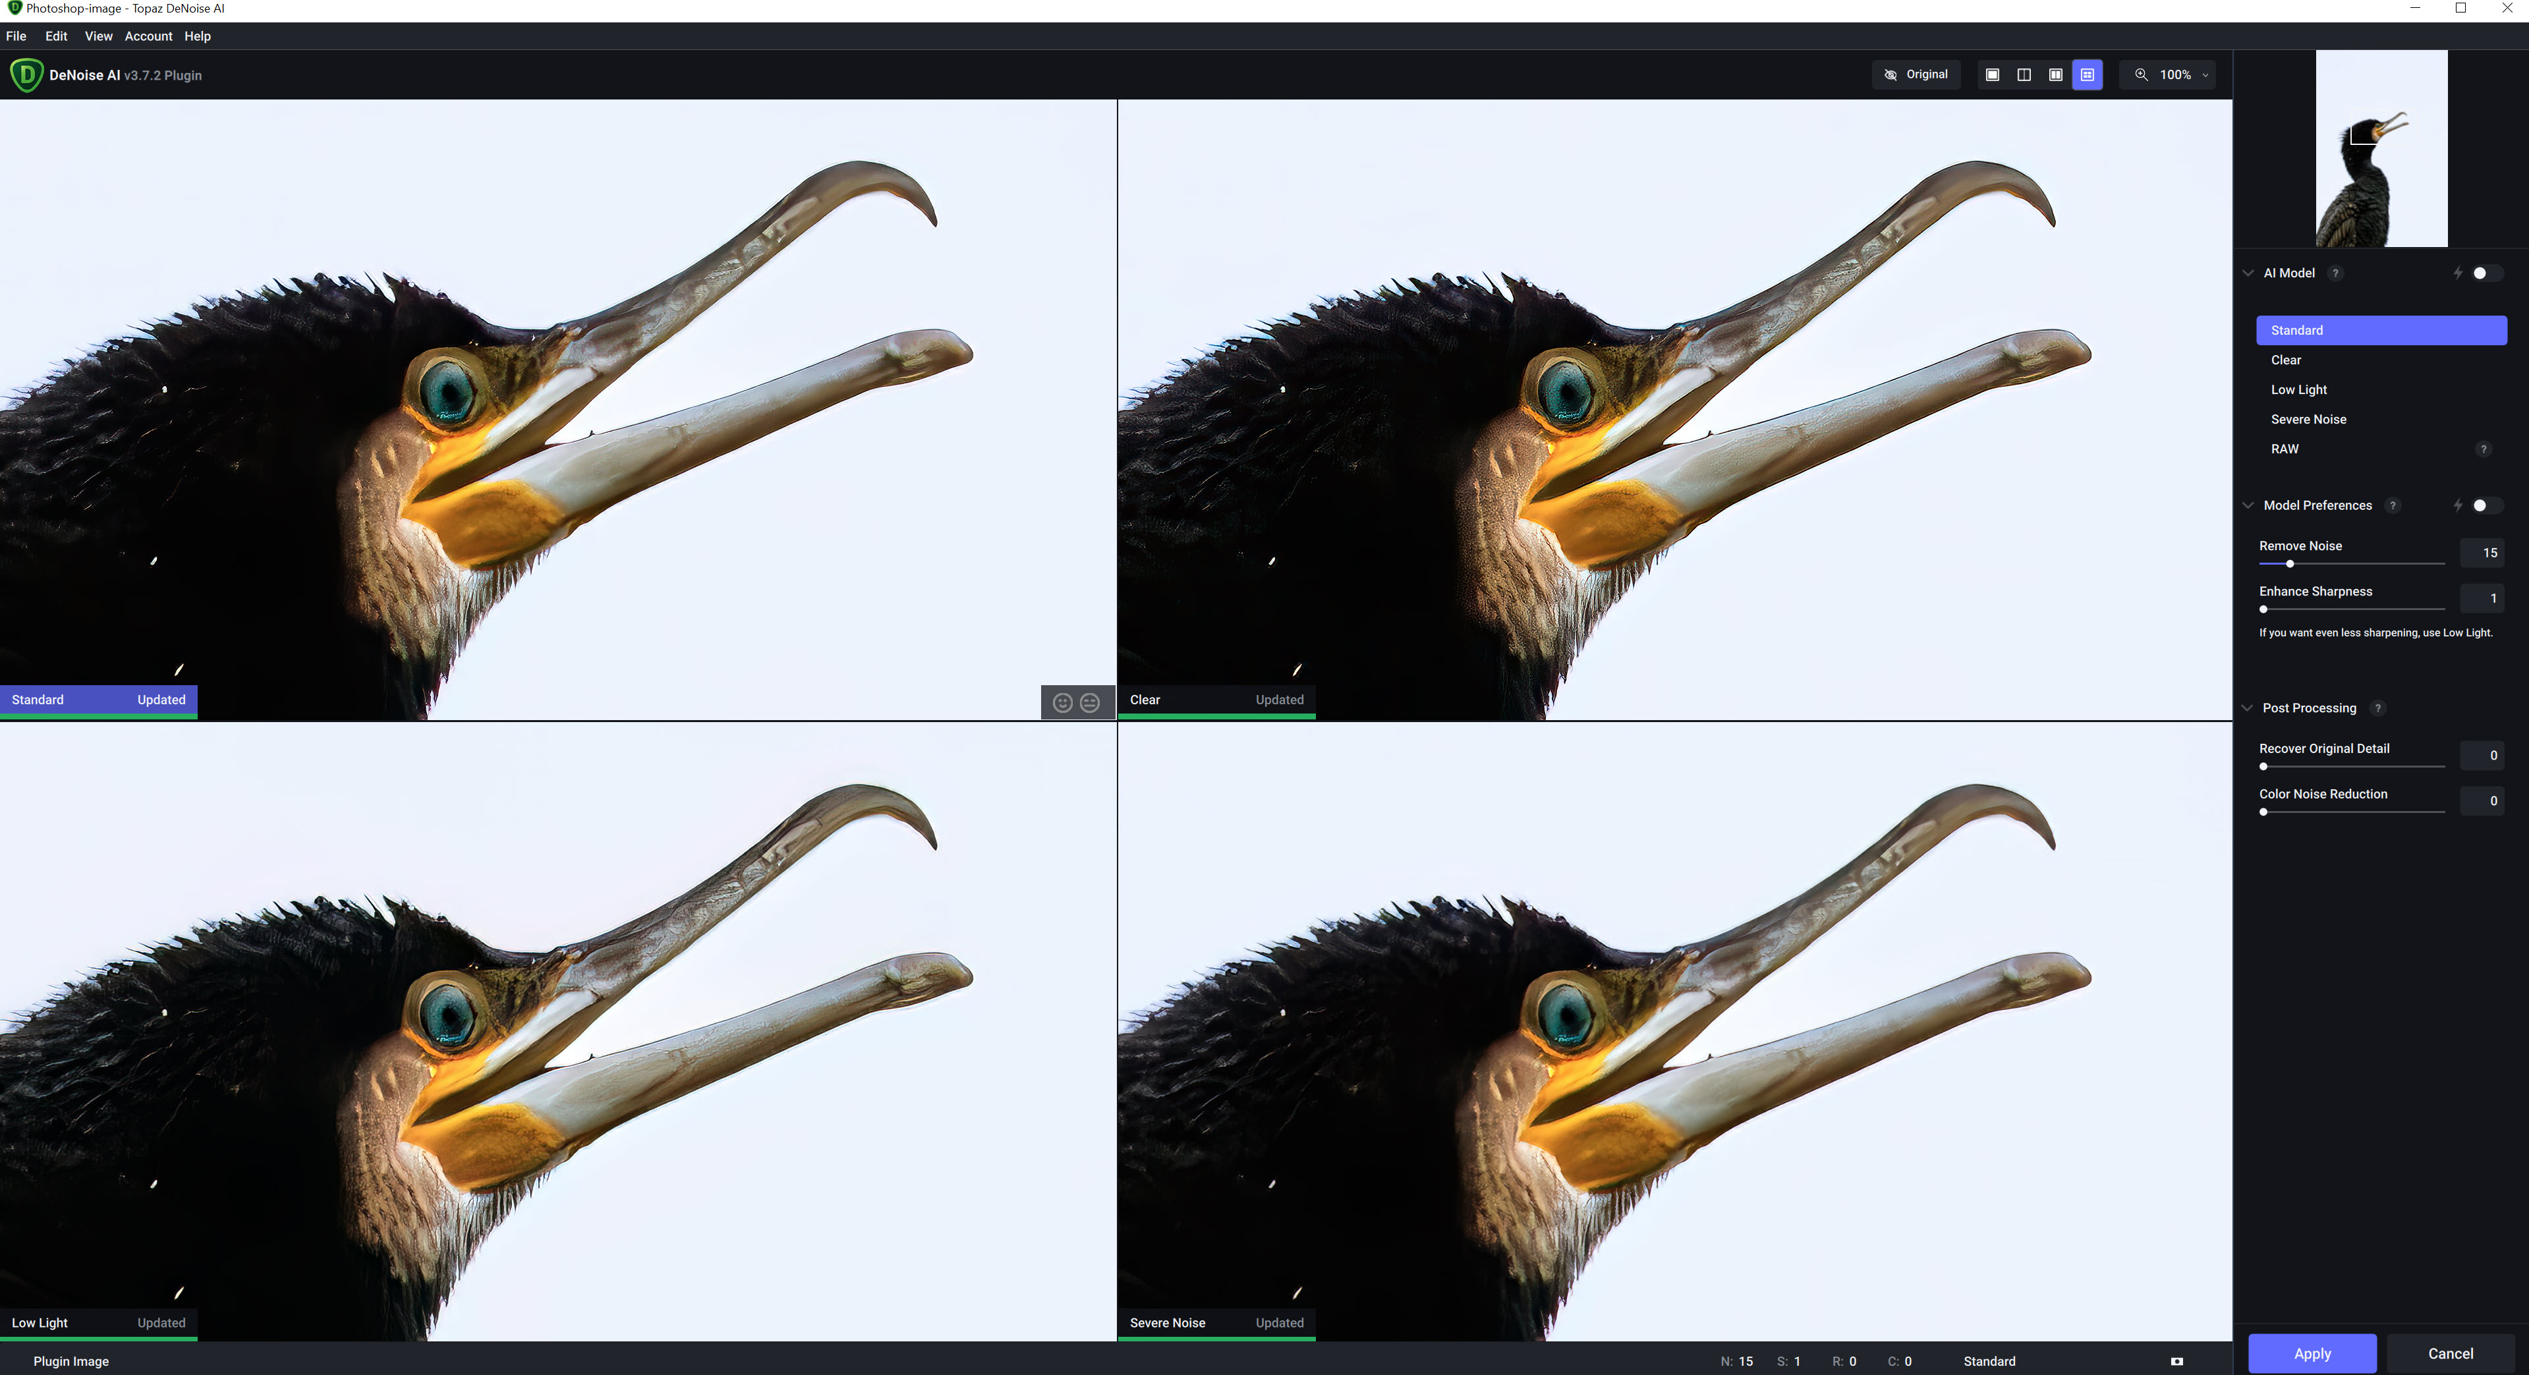
Task: Switch to side-by-side view layout
Action: pyautogui.click(x=2055, y=74)
